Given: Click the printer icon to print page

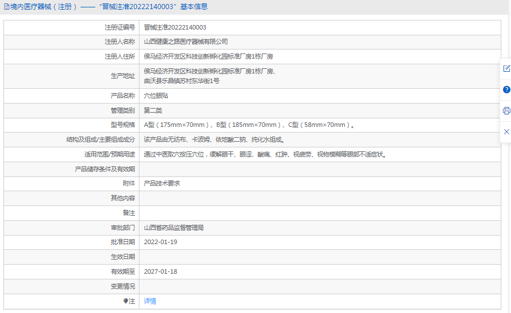Looking at the screenshot, I should click(x=506, y=110).
